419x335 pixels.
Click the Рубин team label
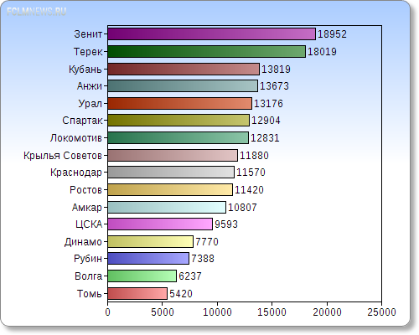(x=88, y=259)
